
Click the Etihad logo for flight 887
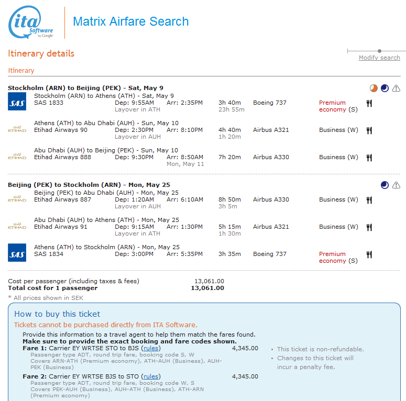click(17, 198)
